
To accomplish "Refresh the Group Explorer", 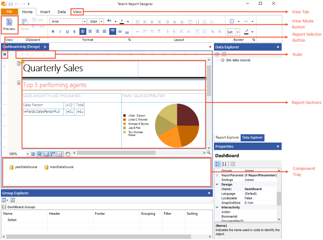I will 12,200.
